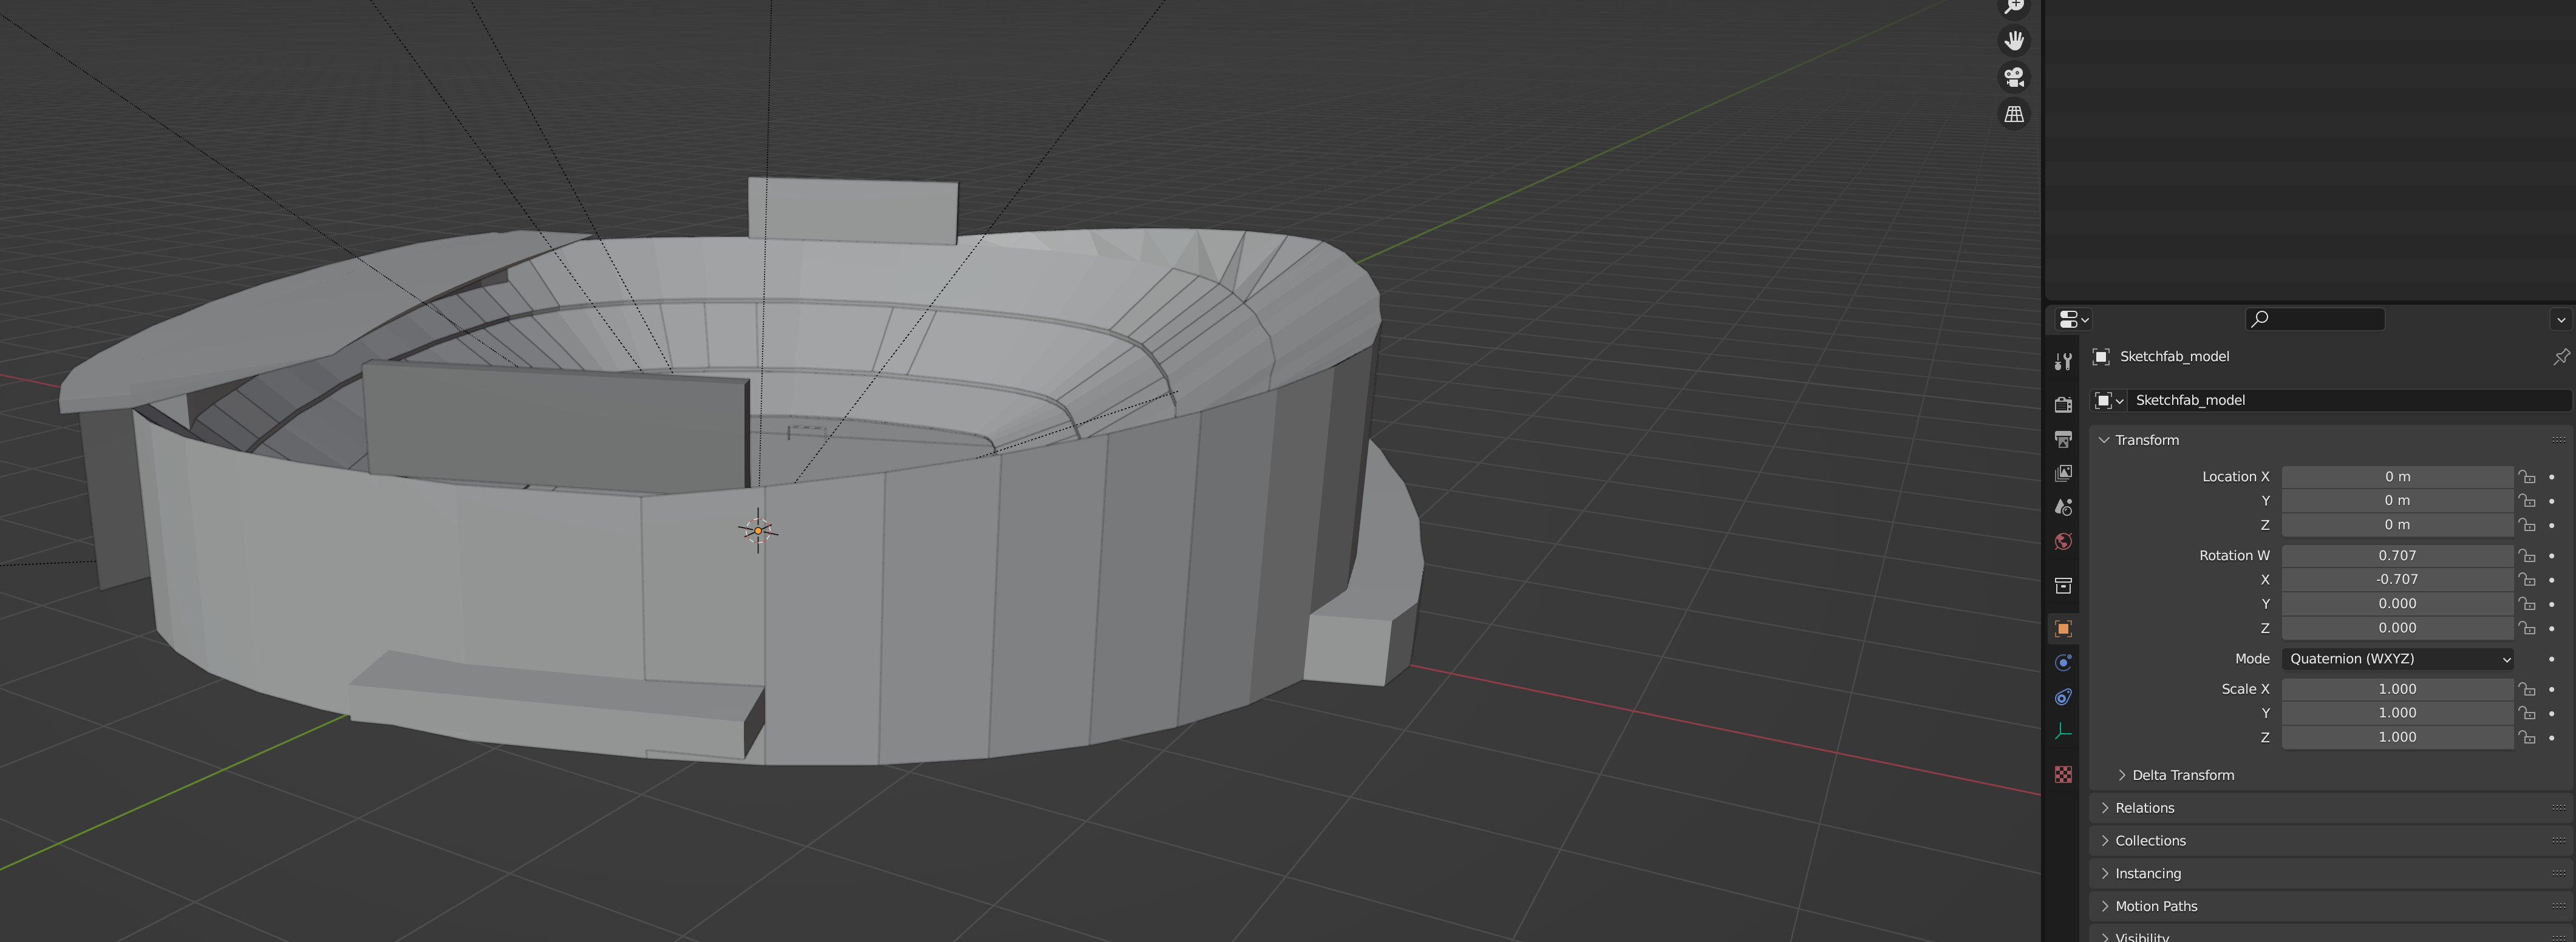The width and height of the screenshot is (2576, 942).
Task: Pin the Sketchfab_model properties panel
Action: coord(2560,357)
